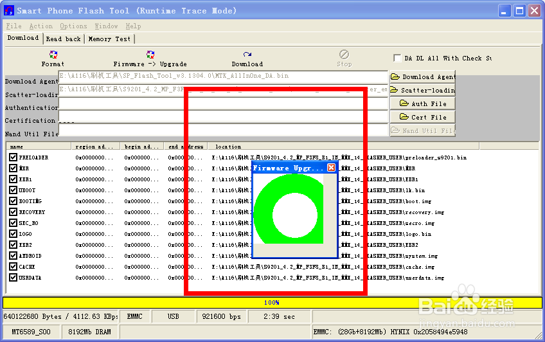This screenshot has height=342, width=545.
Task: Switch to the Read back tab
Action: 63,39
